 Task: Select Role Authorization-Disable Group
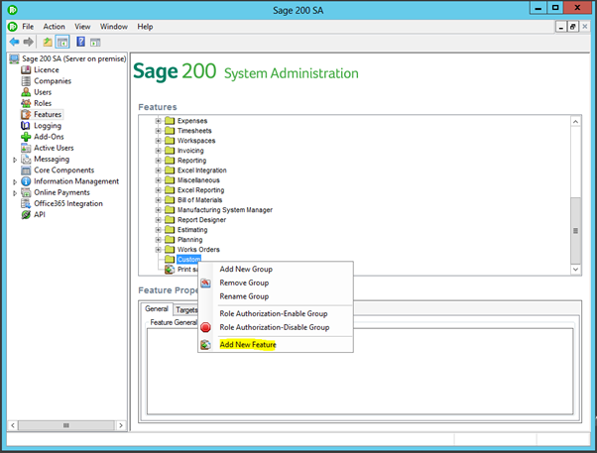point(276,327)
